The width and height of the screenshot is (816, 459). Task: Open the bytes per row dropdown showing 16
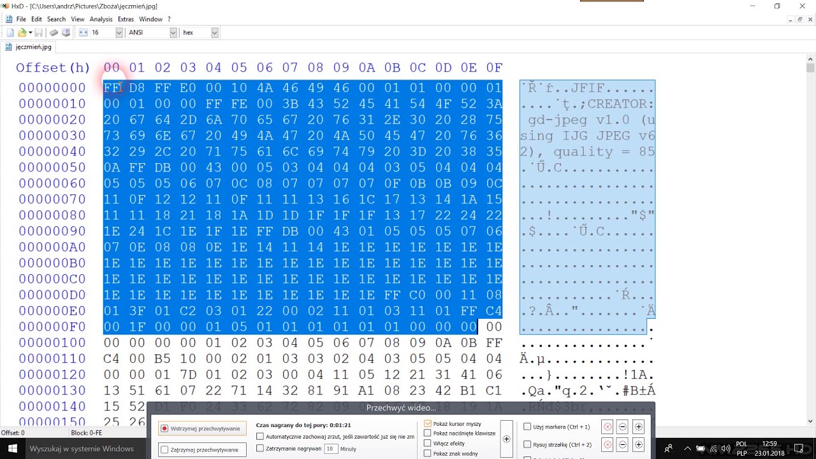(119, 33)
